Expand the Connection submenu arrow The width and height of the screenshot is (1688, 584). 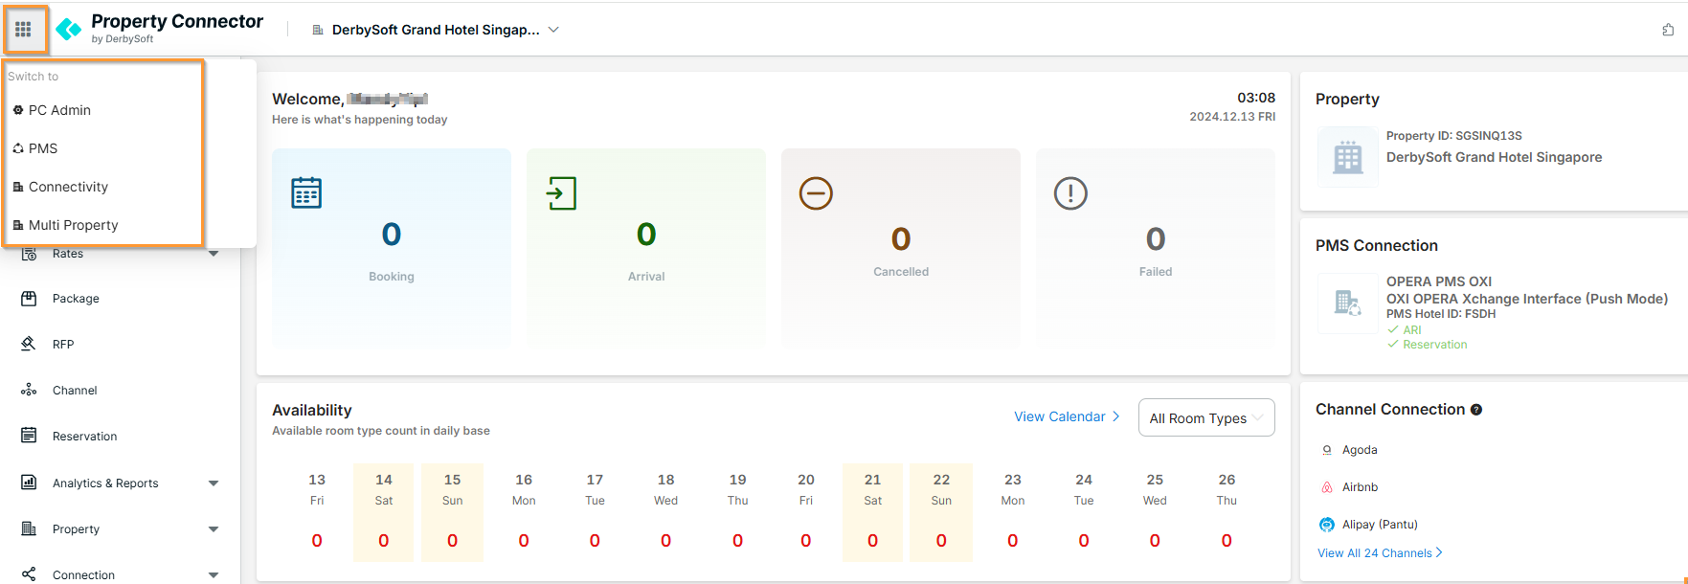pos(214,575)
